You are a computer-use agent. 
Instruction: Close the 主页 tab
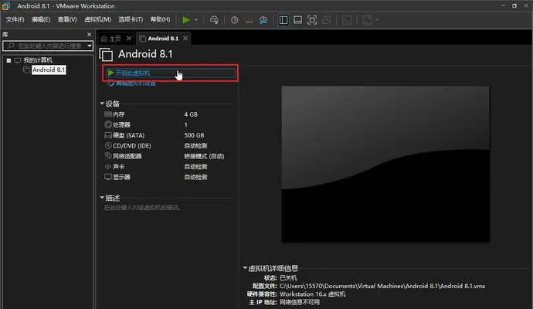[129, 39]
